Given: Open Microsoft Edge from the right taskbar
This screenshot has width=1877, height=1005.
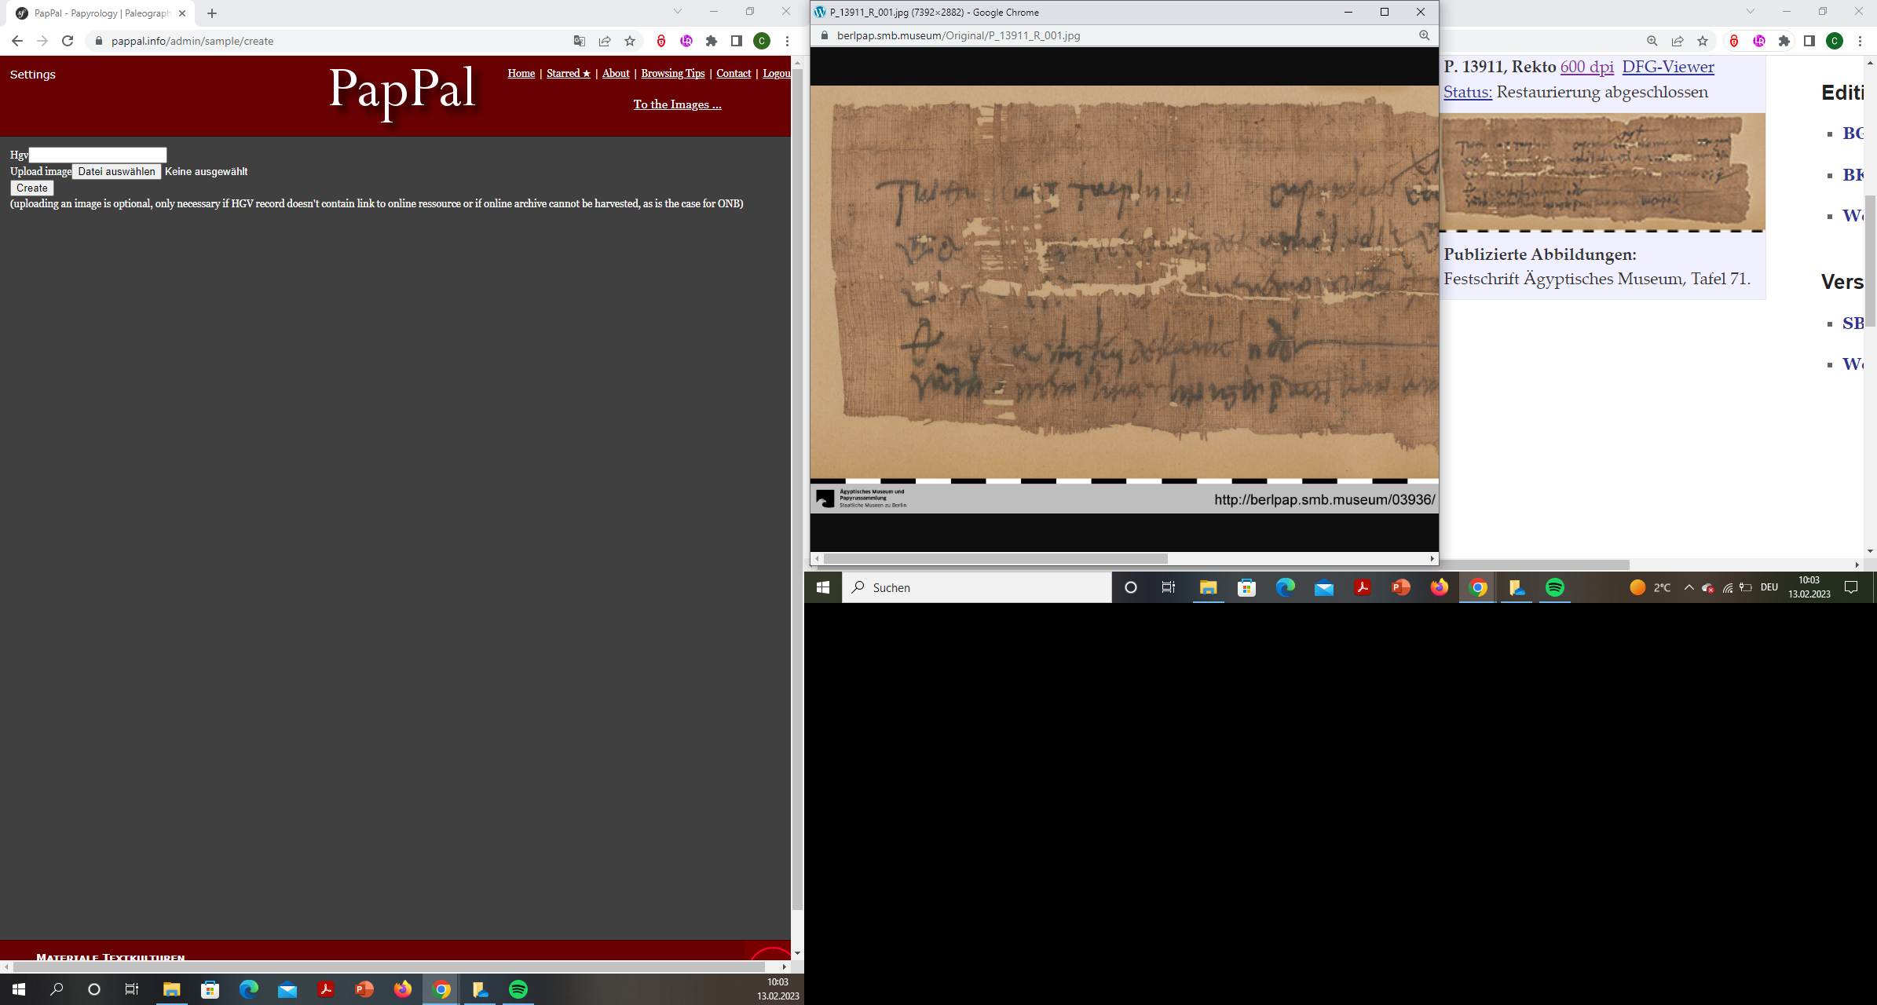Looking at the screenshot, I should (x=1285, y=587).
